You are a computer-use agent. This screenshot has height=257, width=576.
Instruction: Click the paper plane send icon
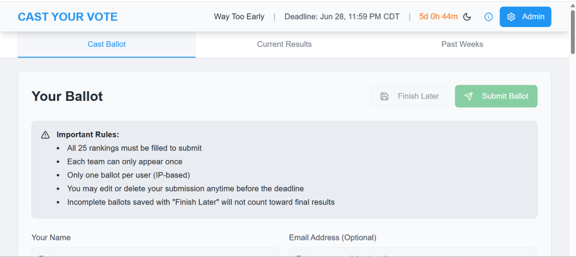coord(468,96)
